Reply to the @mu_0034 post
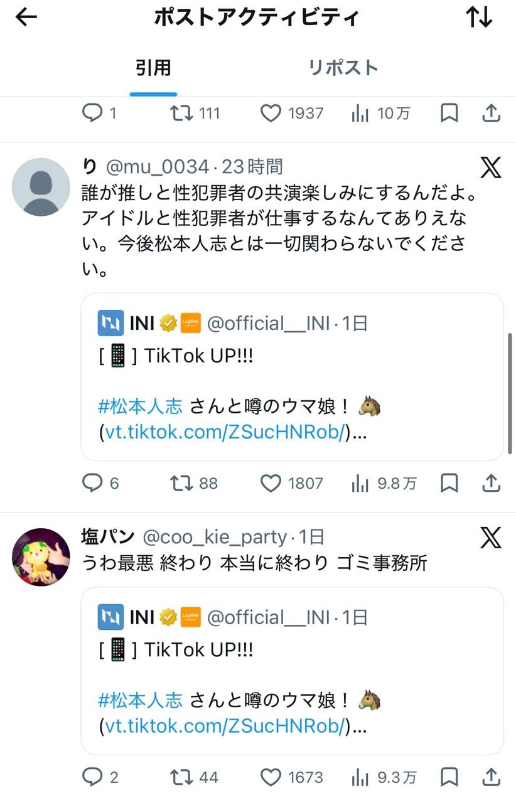The width and height of the screenshot is (516, 803). [93, 483]
